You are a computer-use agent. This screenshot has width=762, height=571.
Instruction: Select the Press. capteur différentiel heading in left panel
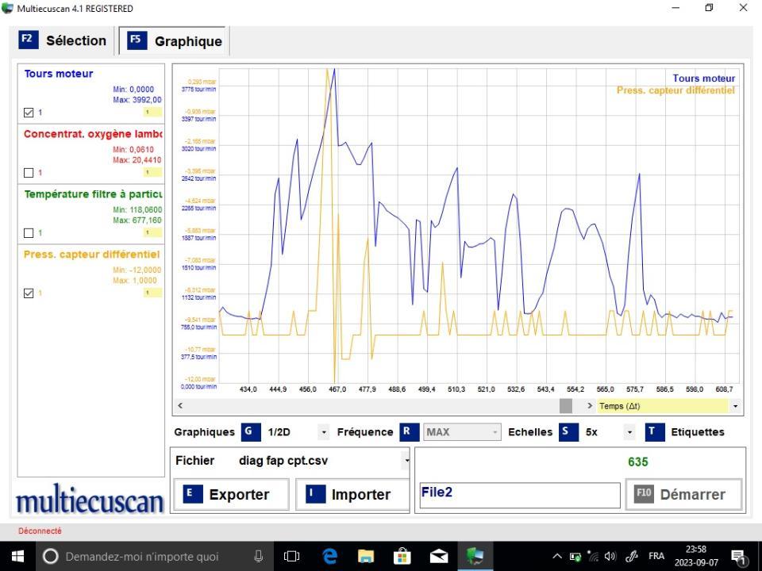pyautogui.click(x=91, y=255)
